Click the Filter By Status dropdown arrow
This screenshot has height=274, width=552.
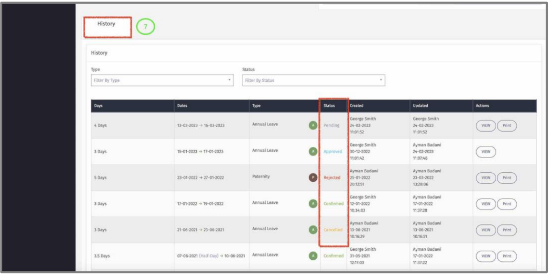point(380,81)
